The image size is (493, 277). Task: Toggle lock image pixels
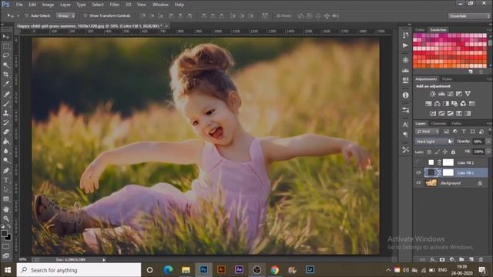click(x=437, y=152)
